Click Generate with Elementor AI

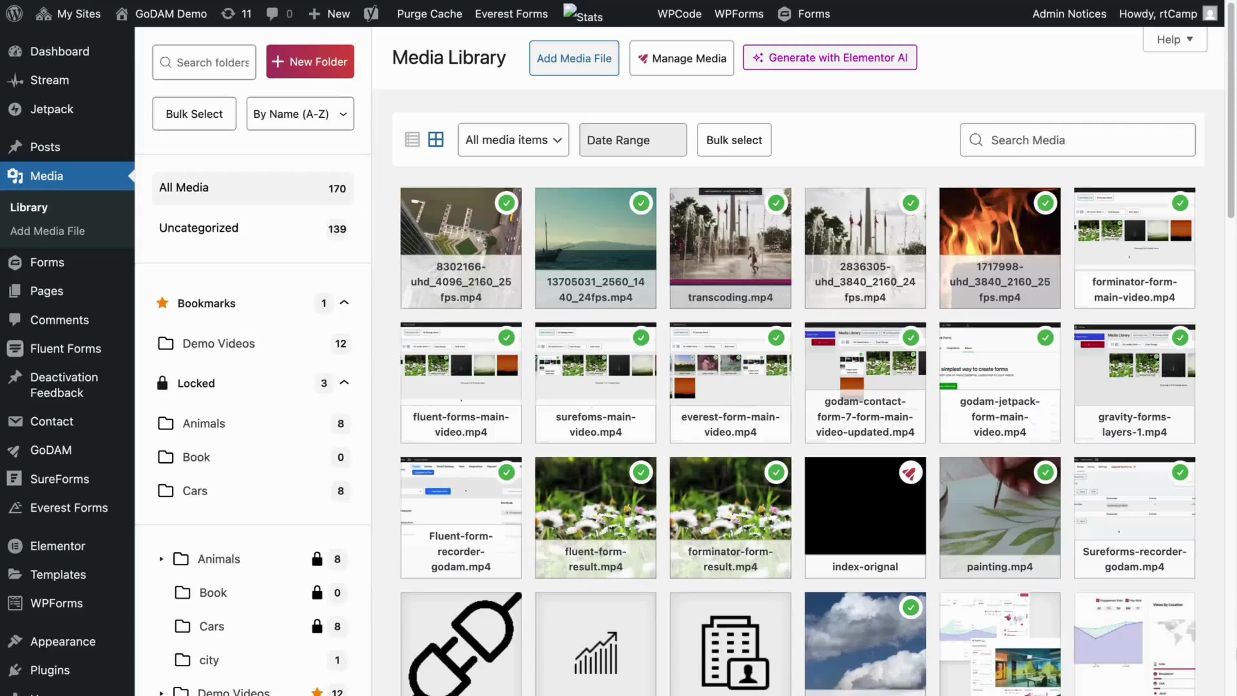pos(830,57)
